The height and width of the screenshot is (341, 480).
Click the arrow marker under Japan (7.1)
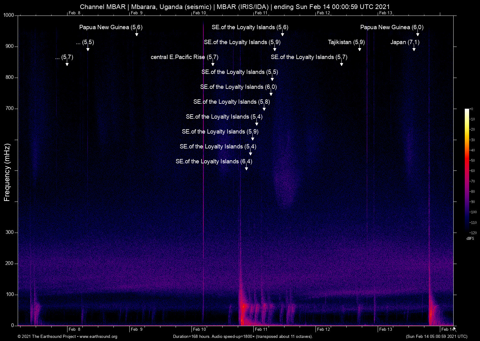414,49
